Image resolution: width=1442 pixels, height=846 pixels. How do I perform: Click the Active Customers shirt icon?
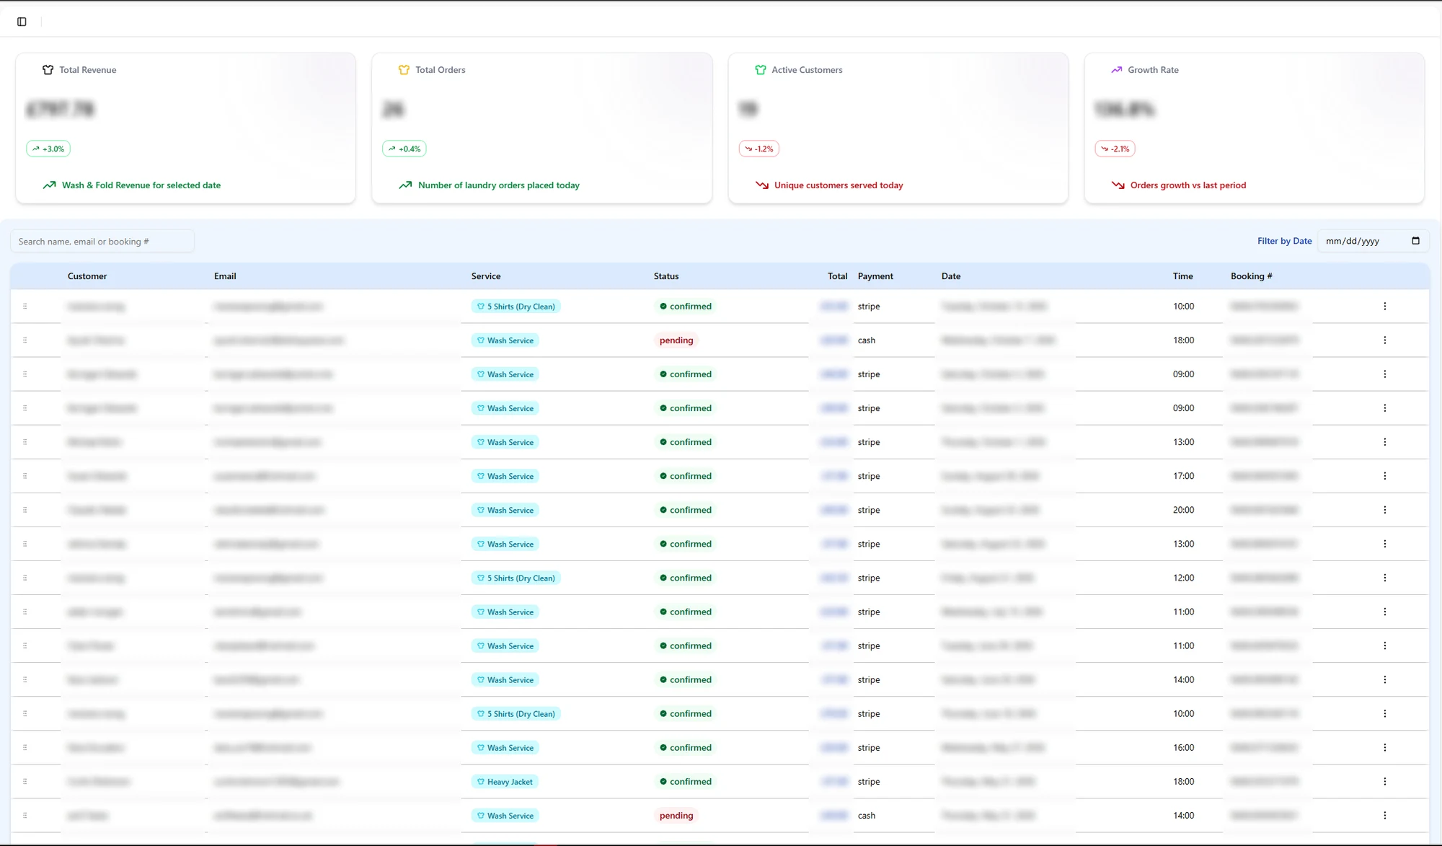pos(761,70)
